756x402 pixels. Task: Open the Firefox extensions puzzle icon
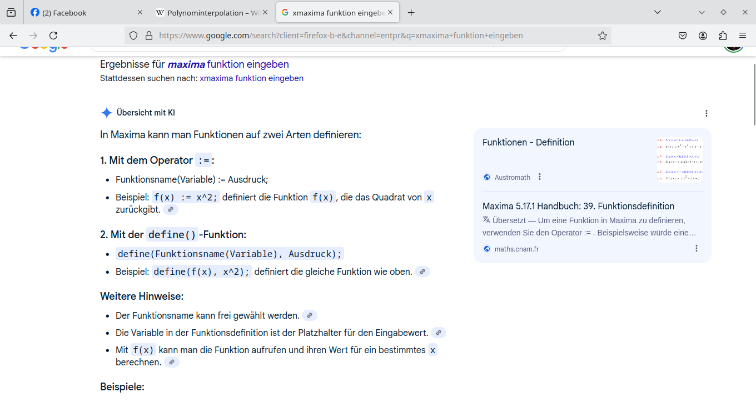coord(723,36)
